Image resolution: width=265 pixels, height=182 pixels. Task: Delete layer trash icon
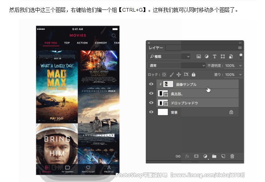[232, 156]
